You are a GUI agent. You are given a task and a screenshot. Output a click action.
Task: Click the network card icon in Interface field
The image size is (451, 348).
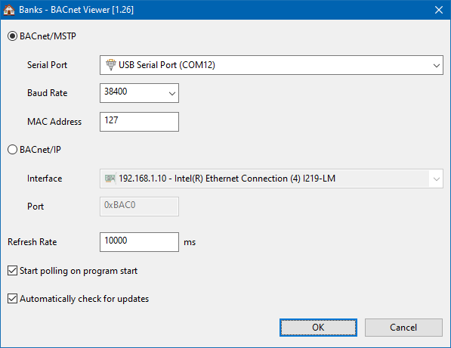coord(110,179)
